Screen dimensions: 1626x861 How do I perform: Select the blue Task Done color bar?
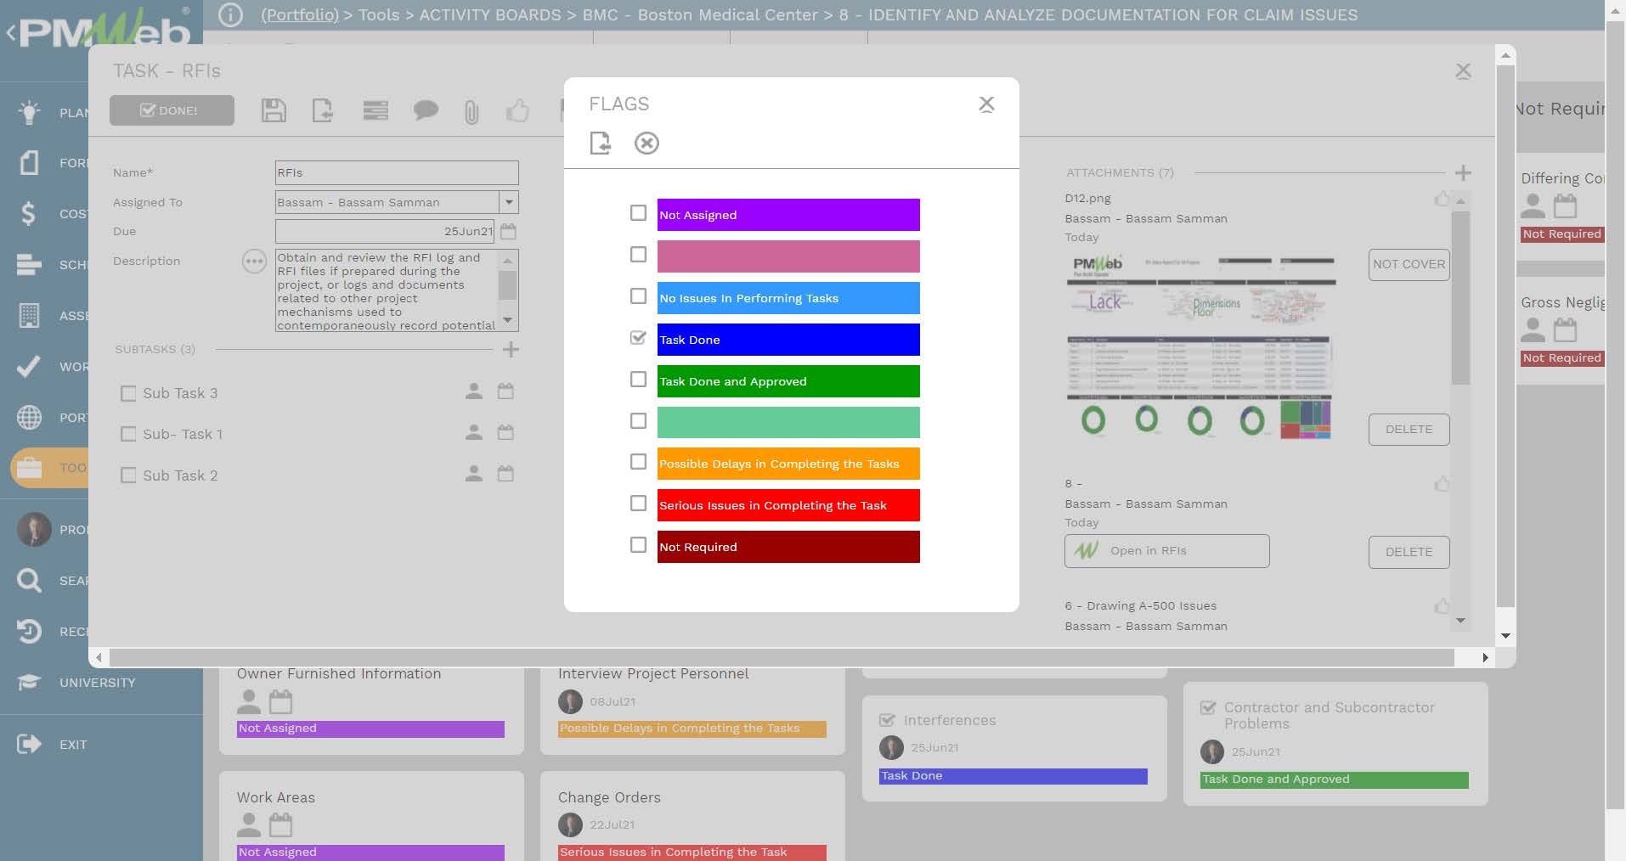788,340
